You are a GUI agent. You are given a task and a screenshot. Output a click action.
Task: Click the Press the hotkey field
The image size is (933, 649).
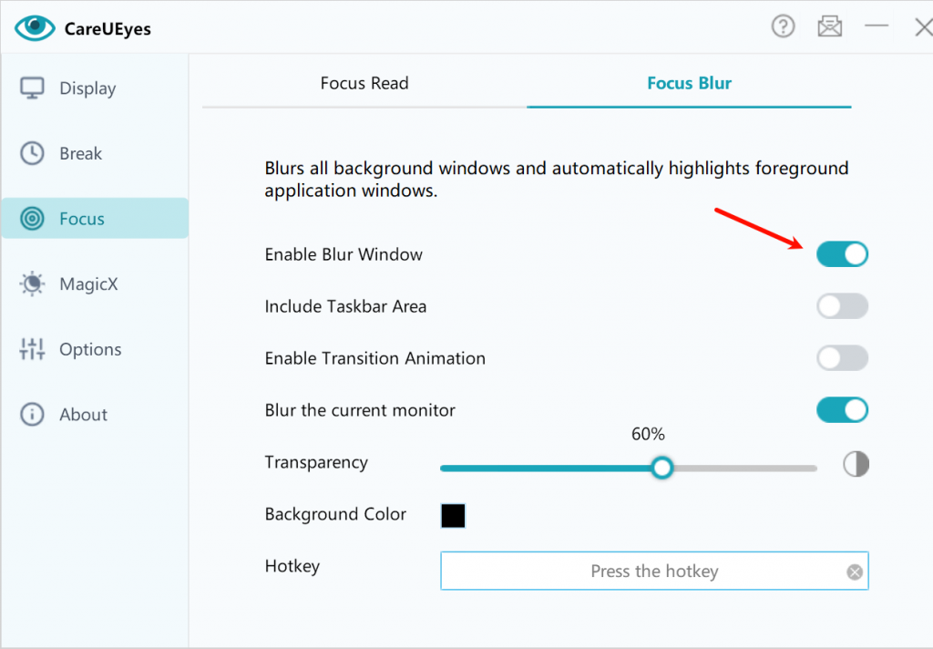[654, 571]
